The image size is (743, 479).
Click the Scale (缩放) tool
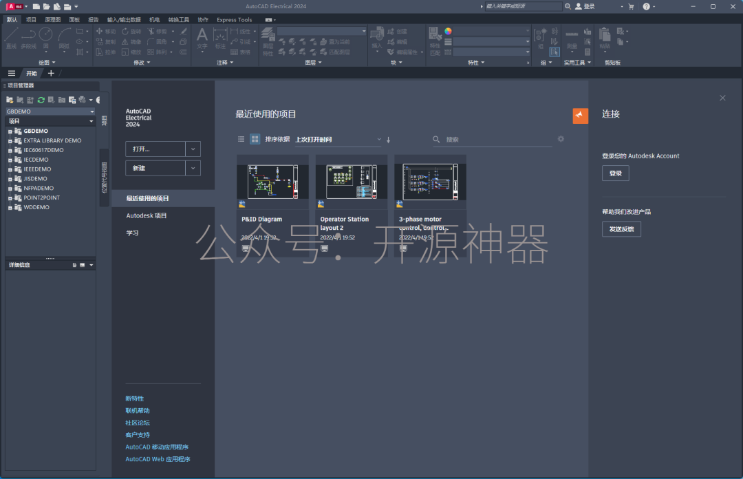pyautogui.click(x=131, y=52)
